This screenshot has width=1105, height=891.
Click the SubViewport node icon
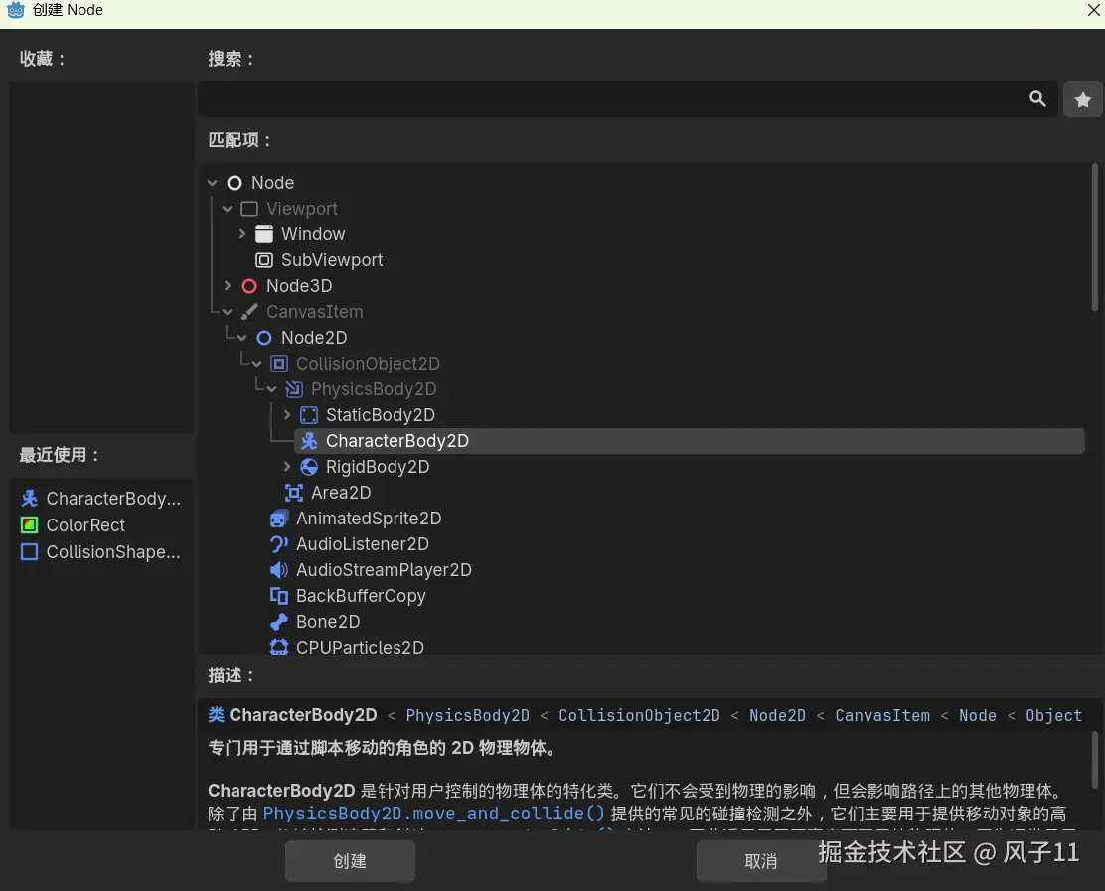pyautogui.click(x=264, y=260)
